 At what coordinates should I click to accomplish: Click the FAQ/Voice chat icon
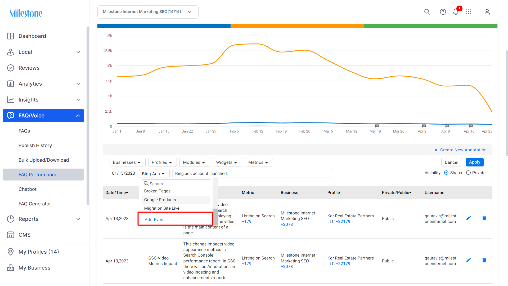pyautogui.click(x=11, y=116)
